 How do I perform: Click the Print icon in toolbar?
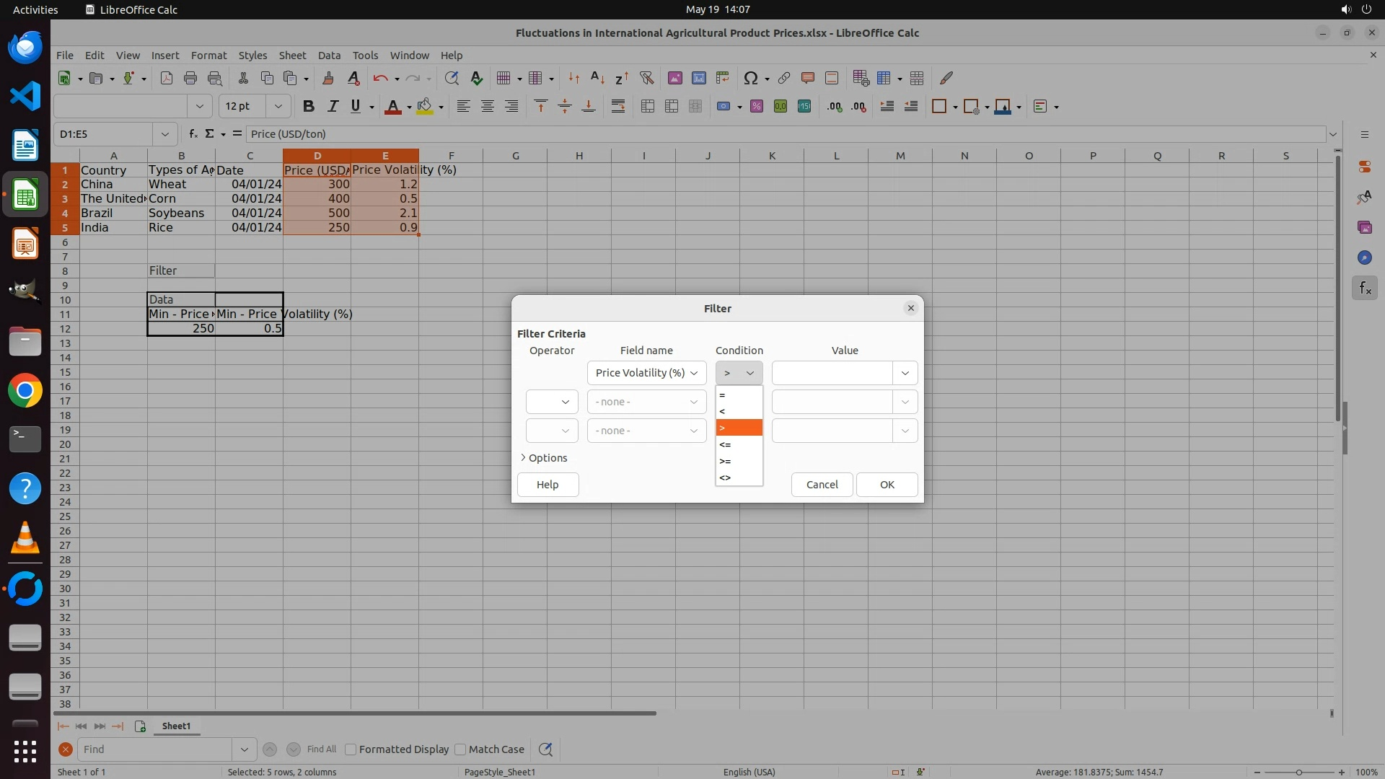pos(190,78)
